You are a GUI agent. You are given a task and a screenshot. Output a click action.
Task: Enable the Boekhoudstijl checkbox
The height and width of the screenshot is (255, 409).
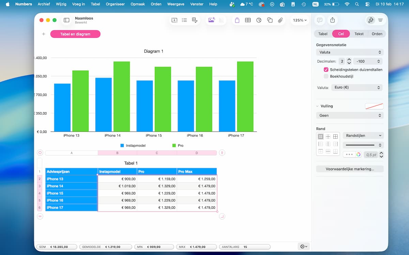point(326,76)
